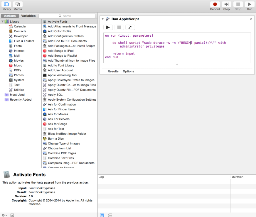Stop the AppleScript with square button
Image resolution: width=256 pixels, height=217 pixels.
click(119, 27)
